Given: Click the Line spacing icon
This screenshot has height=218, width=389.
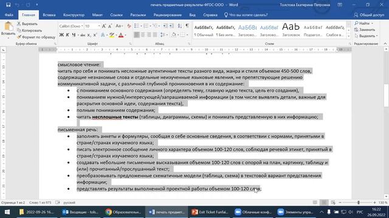Looking at the screenshot, I should (x=162, y=35).
